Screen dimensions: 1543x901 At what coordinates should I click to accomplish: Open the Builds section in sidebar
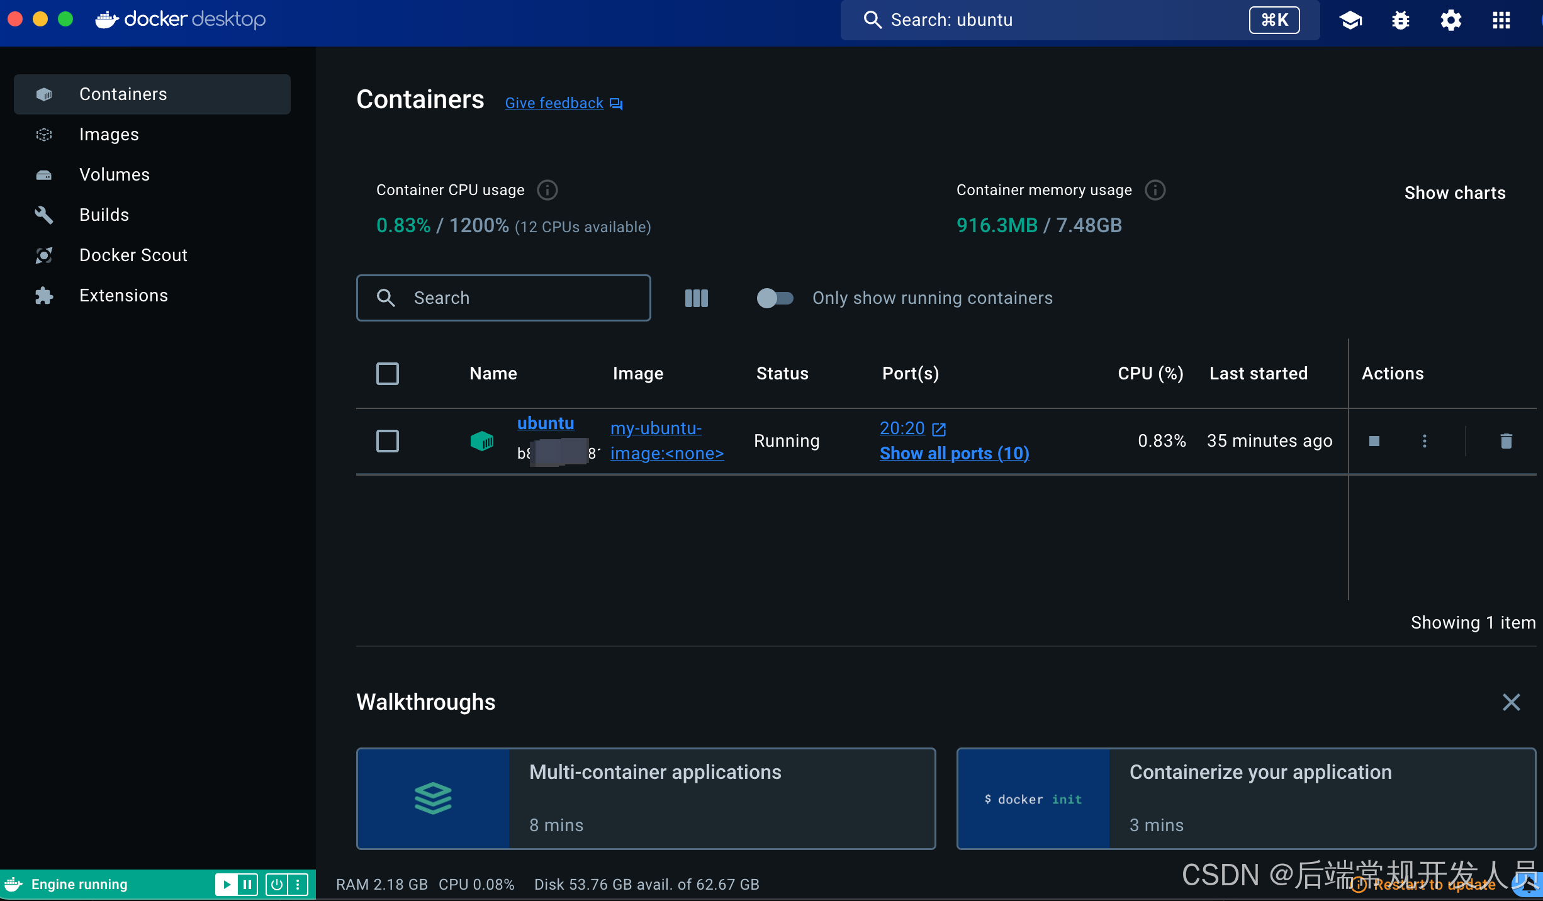(x=152, y=215)
